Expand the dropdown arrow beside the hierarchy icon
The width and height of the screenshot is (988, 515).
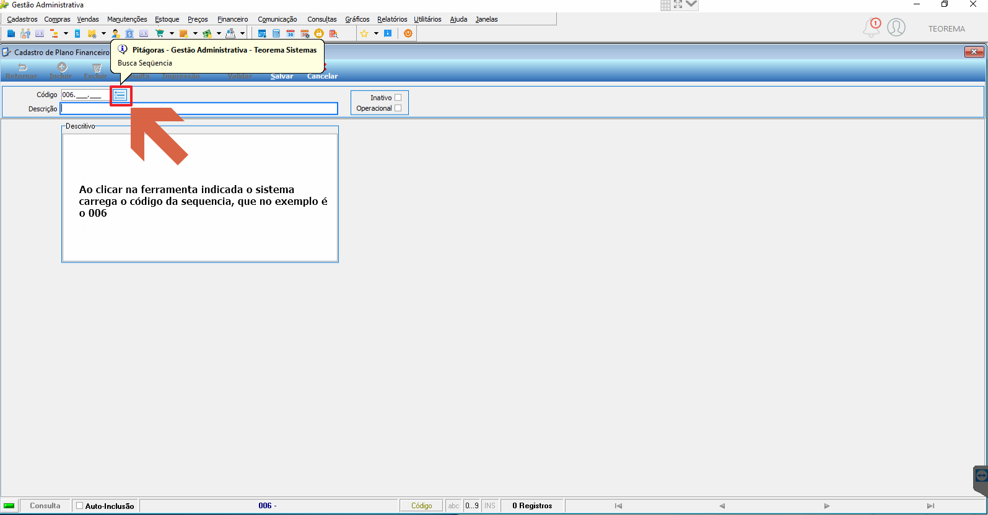(x=66, y=33)
